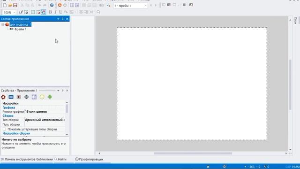
Task: Click the highlighted toolbar icon next to Bold
Action: 44,12
